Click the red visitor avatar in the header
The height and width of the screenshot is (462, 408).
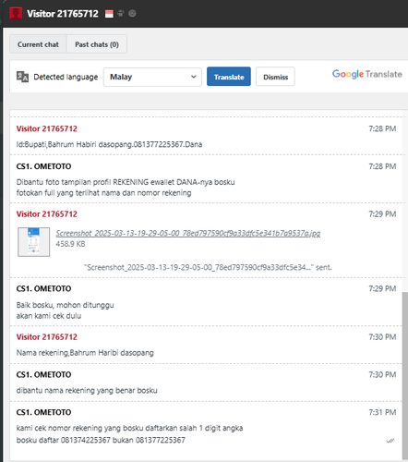(x=16, y=14)
